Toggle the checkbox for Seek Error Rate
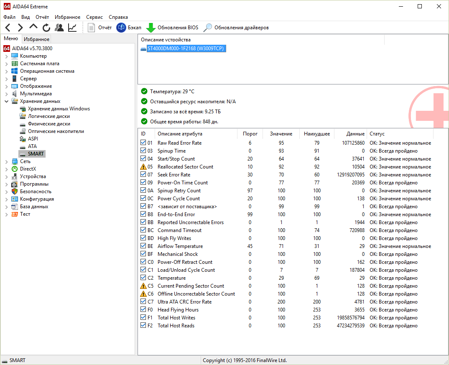This screenshot has width=449, height=365. pos(143,174)
